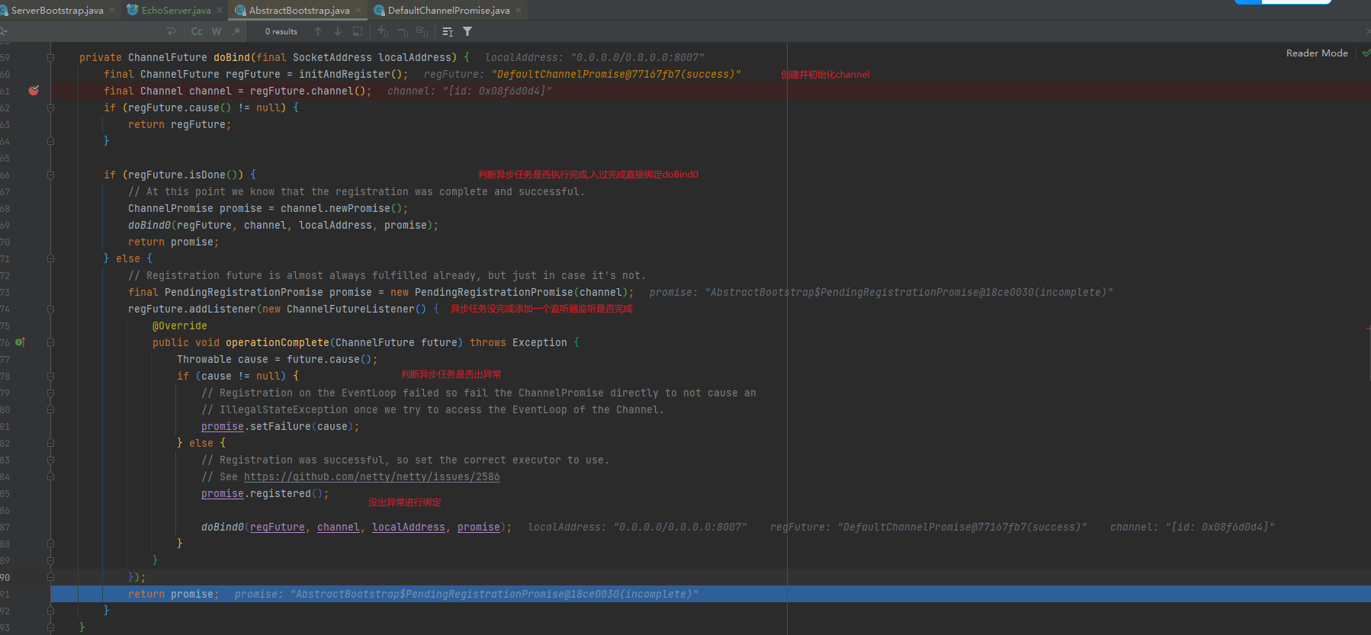Go to previous occurrence up arrow
The height and width of the screenshot is (635, 1371).
(318, 31)
